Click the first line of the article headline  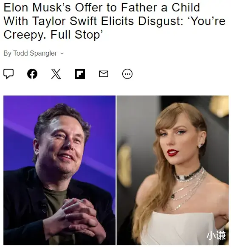point(101,7)
